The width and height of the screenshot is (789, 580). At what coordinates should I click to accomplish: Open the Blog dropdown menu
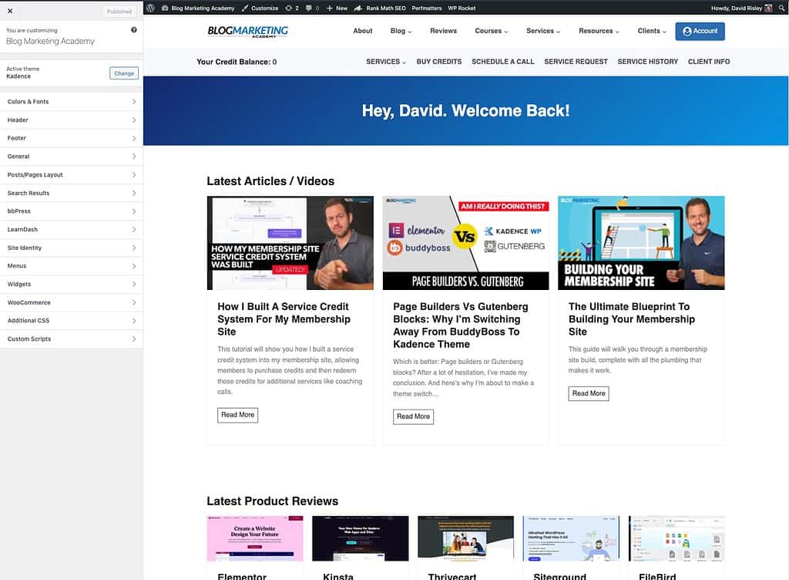(401, 31)
